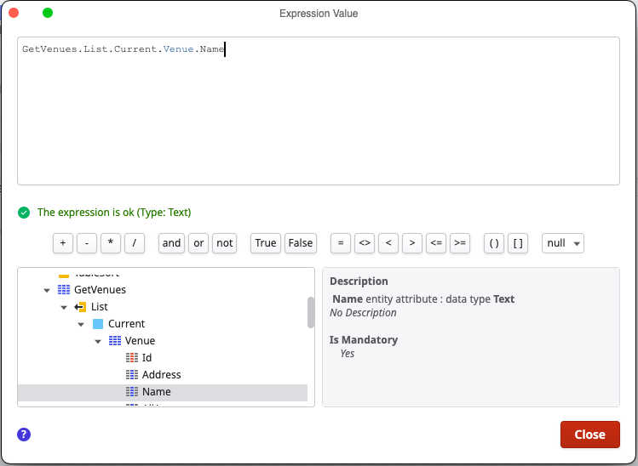Viewport: 638px width, 466px height.
Task: Select the Current tree label
Action: (126, 324)
